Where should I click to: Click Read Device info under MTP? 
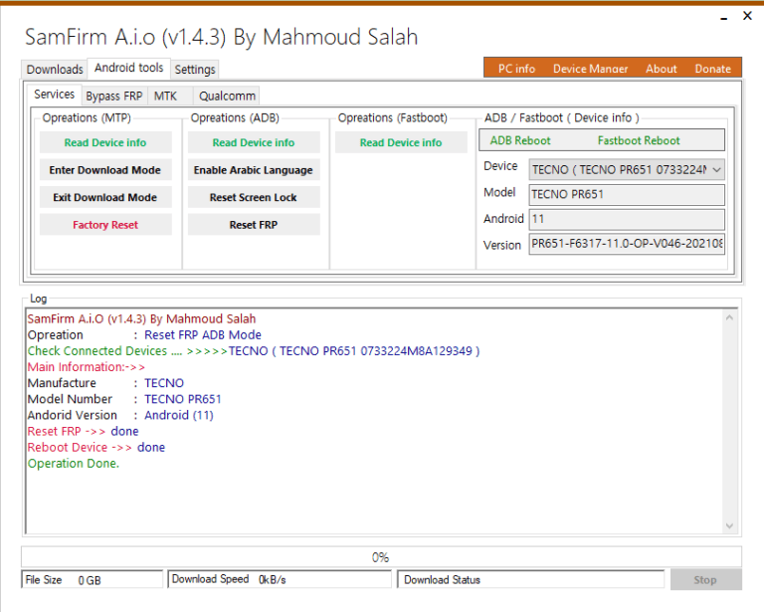(x=105, y=142)
